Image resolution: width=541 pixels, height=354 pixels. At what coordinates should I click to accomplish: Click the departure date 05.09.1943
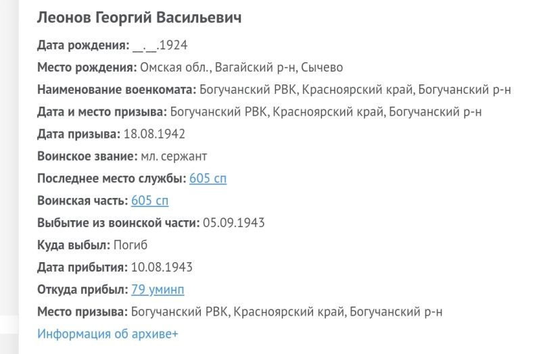coord(234,223)
